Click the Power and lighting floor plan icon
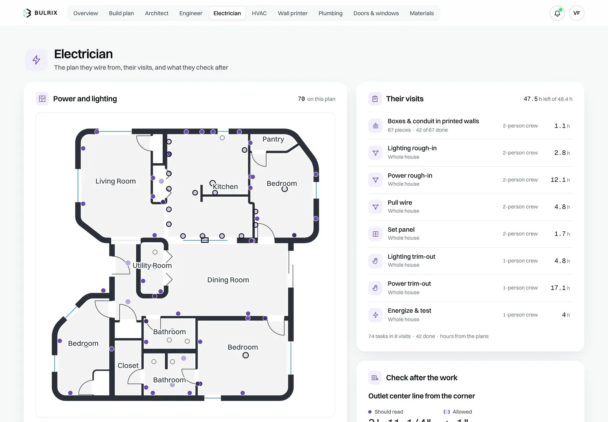The height and width of the screenshot is (422, 608). pos(42,99)
